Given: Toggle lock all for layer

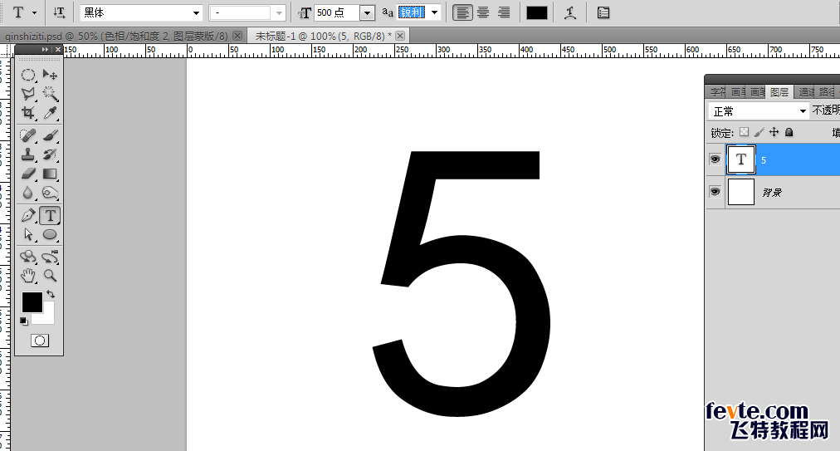Looking at the screenshot, I should [789, 132].
